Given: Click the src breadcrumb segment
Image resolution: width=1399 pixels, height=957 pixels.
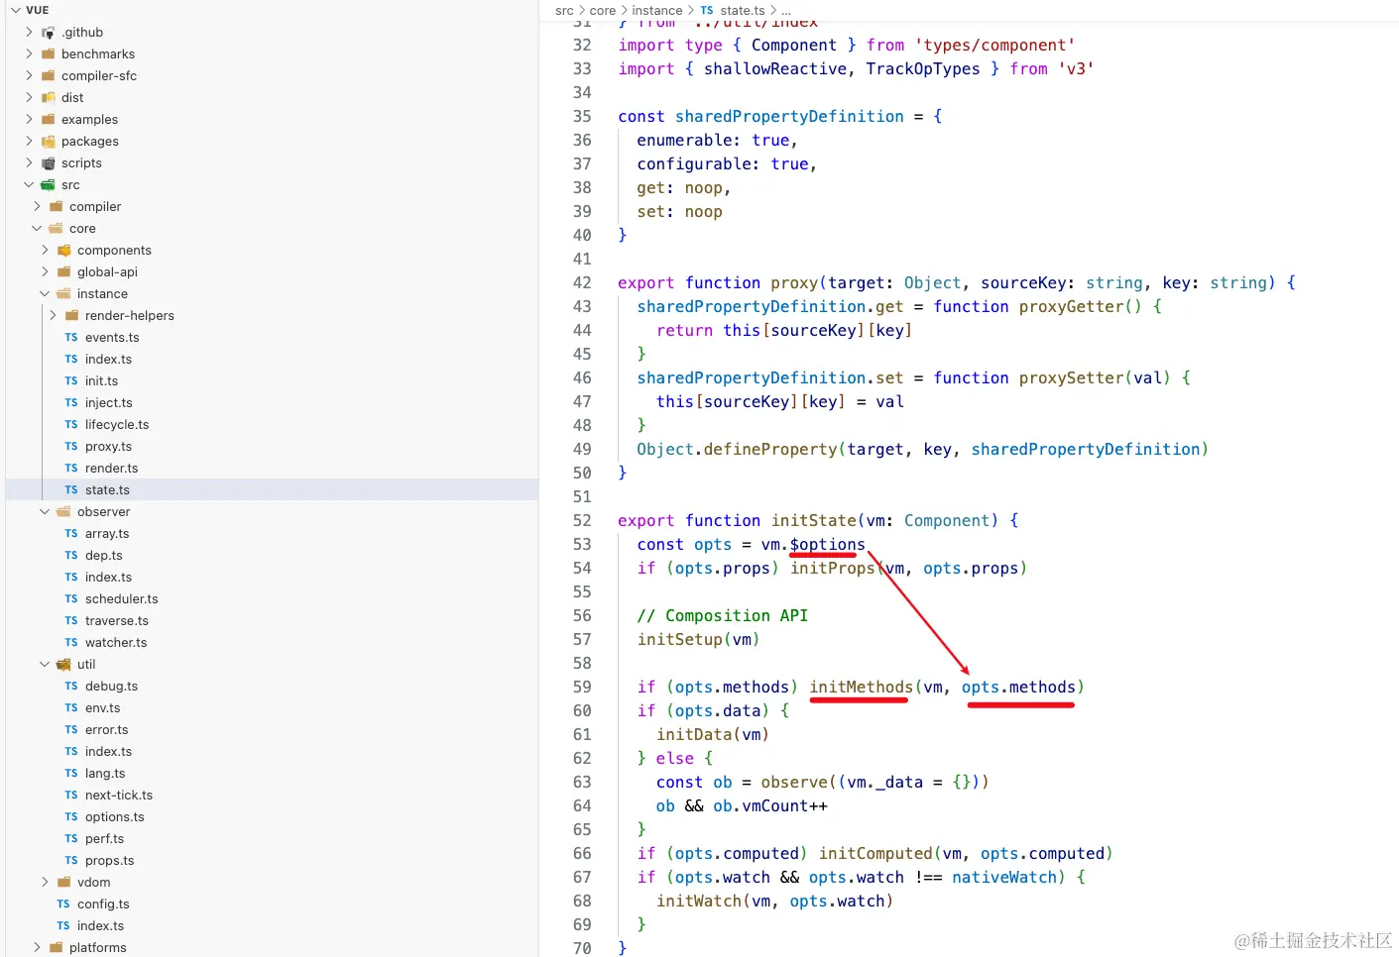Looking at the screenshot, I should tap(564, 11).
